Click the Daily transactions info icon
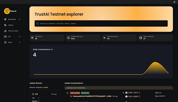The width and height of the screenshot is (178, 102). 52,49
